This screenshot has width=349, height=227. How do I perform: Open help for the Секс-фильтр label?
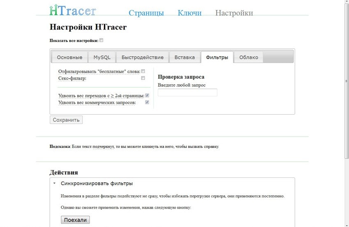pyautogui.click(x=72, y=78)
